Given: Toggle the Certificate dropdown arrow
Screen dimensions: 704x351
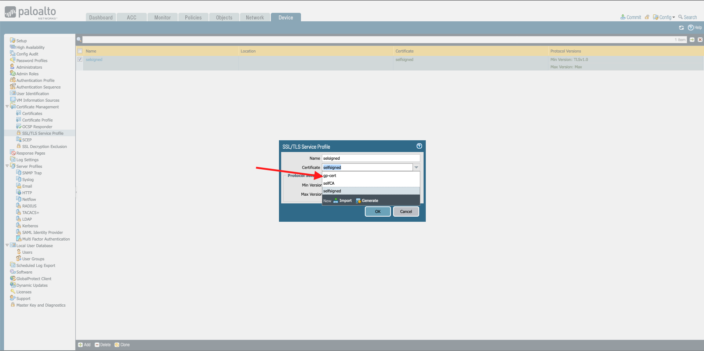Looking at the screenshot, I should (x=416, y=167).
